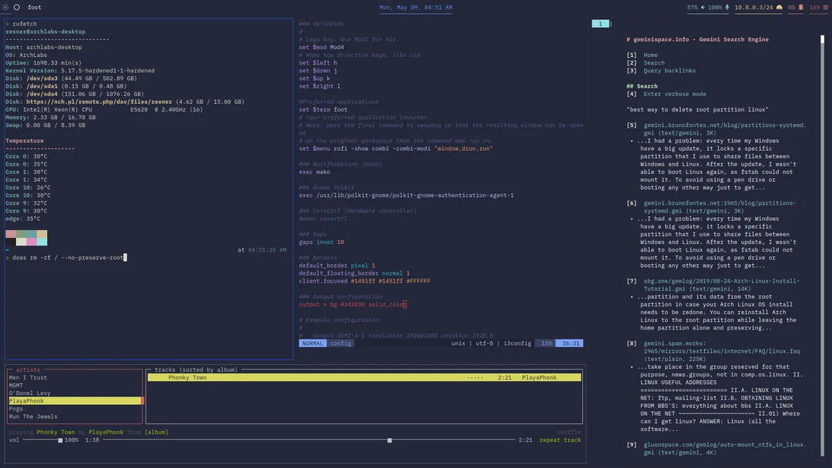The height and width of the screenshot is (468, 832).
Task: Click the speaker volume icon in the status bar
Action: pos(703,7)
